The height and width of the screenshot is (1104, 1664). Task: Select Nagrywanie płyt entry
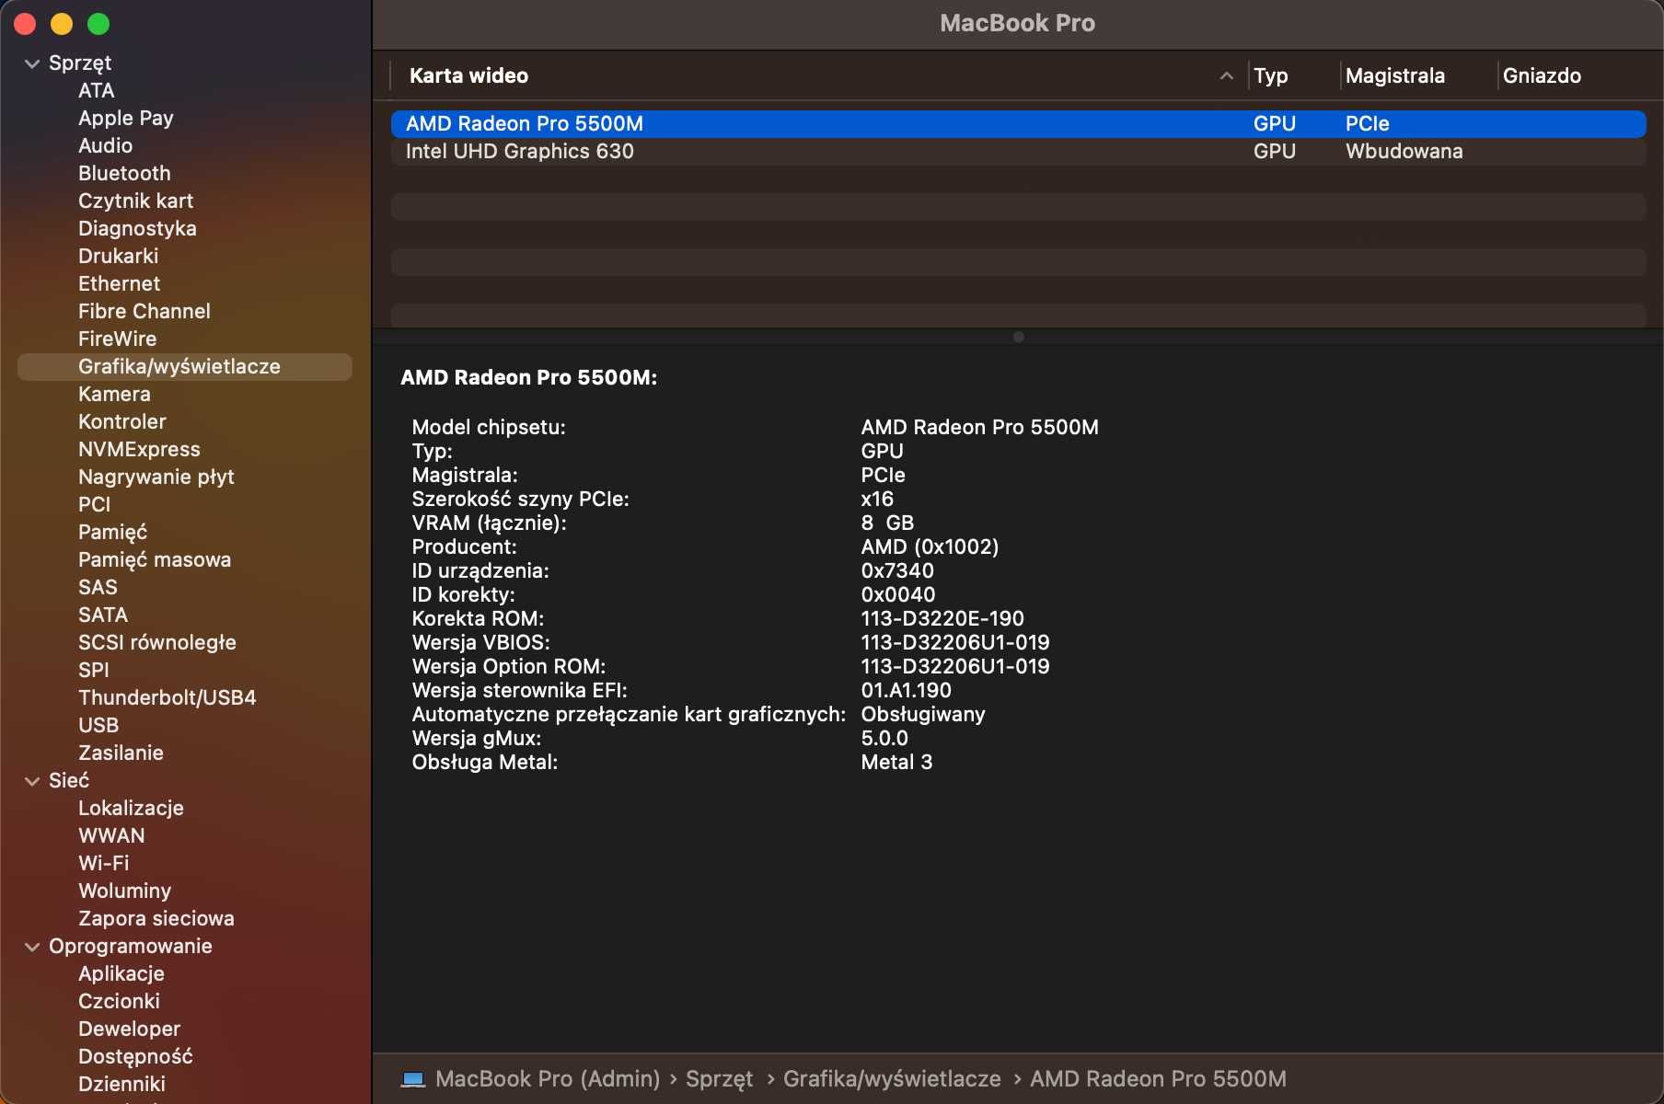[x=156, y=477]
